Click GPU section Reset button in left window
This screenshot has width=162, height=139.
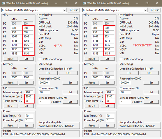[10, 59]
